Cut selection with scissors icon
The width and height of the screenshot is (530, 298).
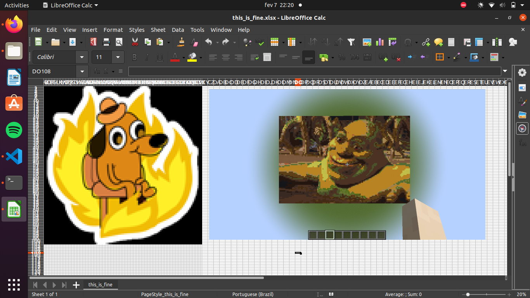tap(135, 42)
